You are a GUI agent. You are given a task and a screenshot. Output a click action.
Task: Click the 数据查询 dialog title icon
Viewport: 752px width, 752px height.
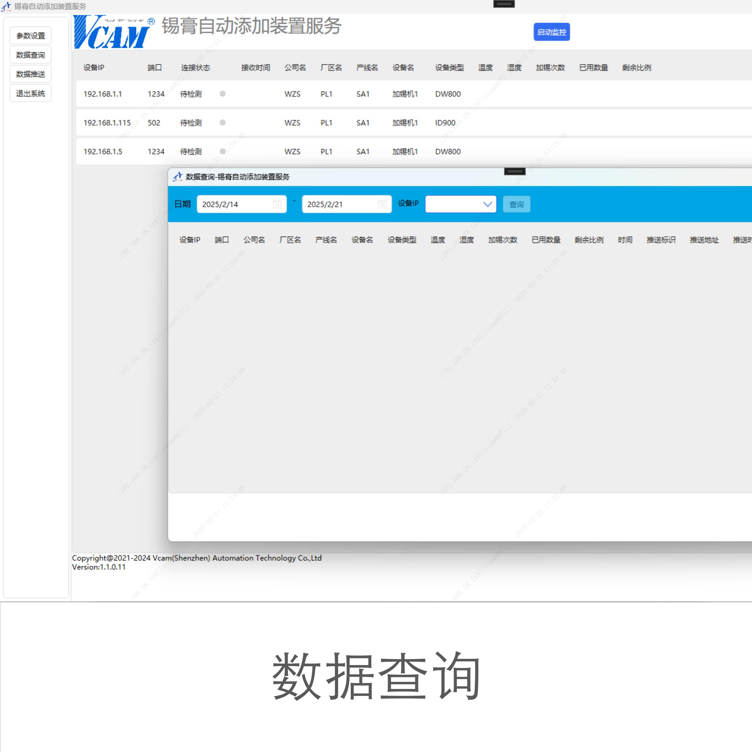(178, 177)
